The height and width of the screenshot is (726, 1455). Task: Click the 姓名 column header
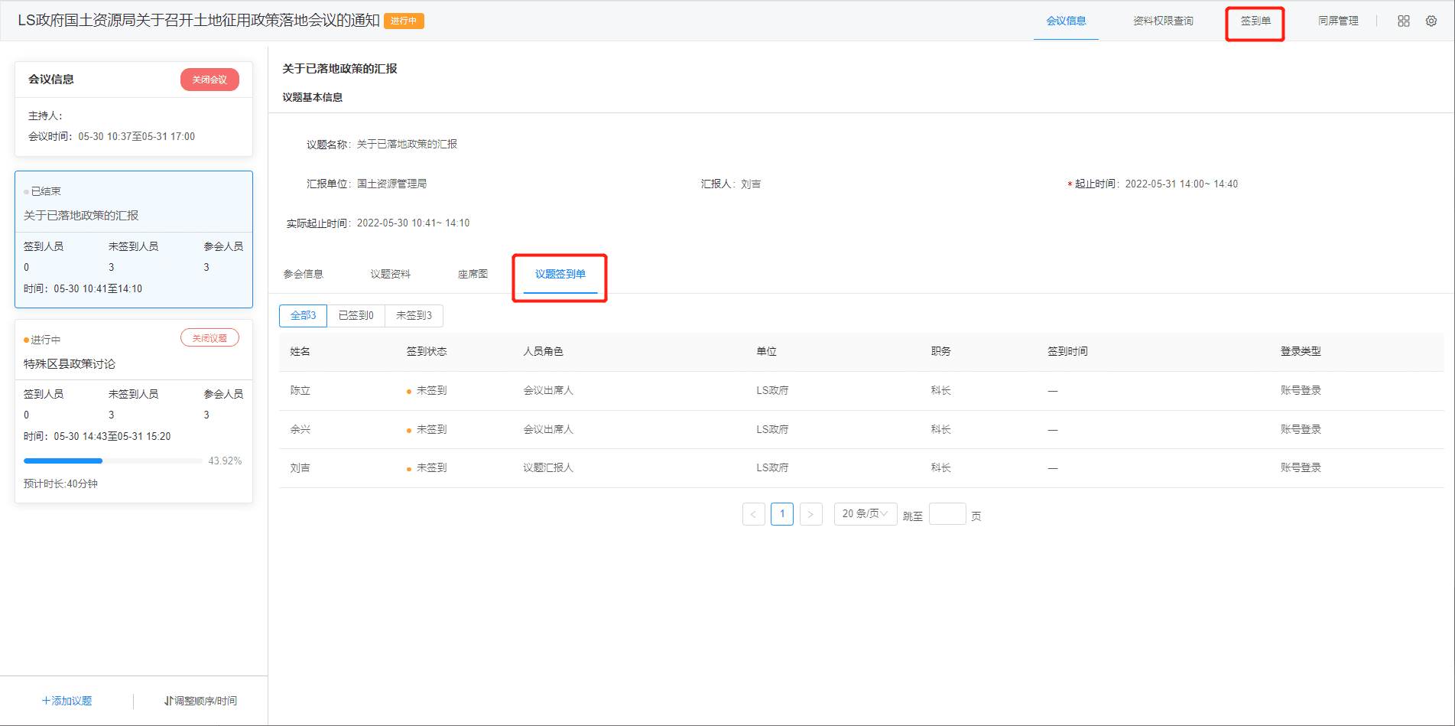[300, 352]
